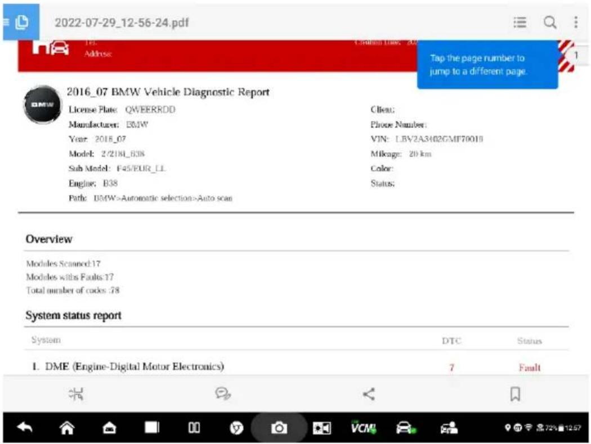Tap the Mileage 20 km value
Image resolution: width=591 pixels, height=444 pixels.
420,154
